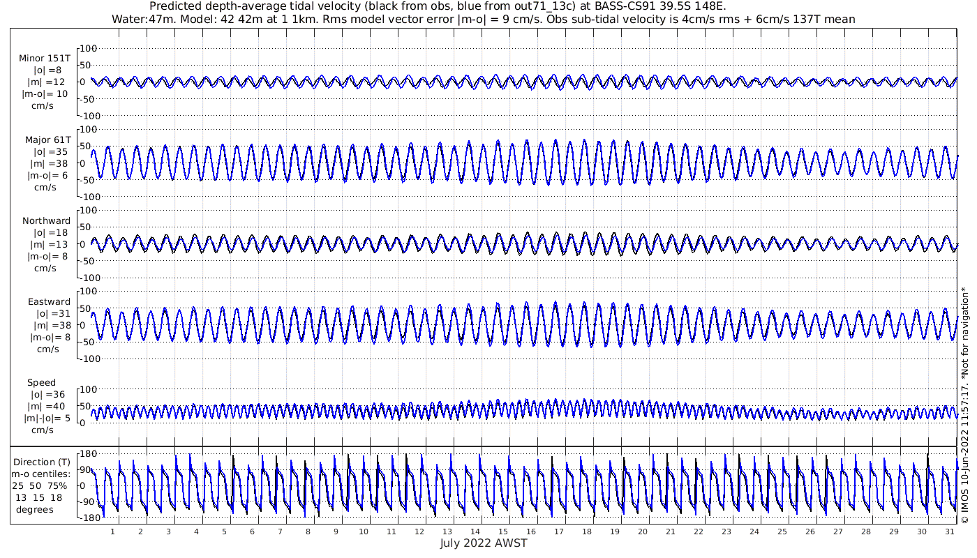Click day '17' on the x-axis
The height and width of the screenshot is (558, 977).
558,531
